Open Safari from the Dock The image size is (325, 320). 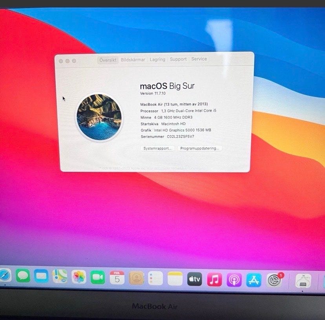(x=5, y=275)
